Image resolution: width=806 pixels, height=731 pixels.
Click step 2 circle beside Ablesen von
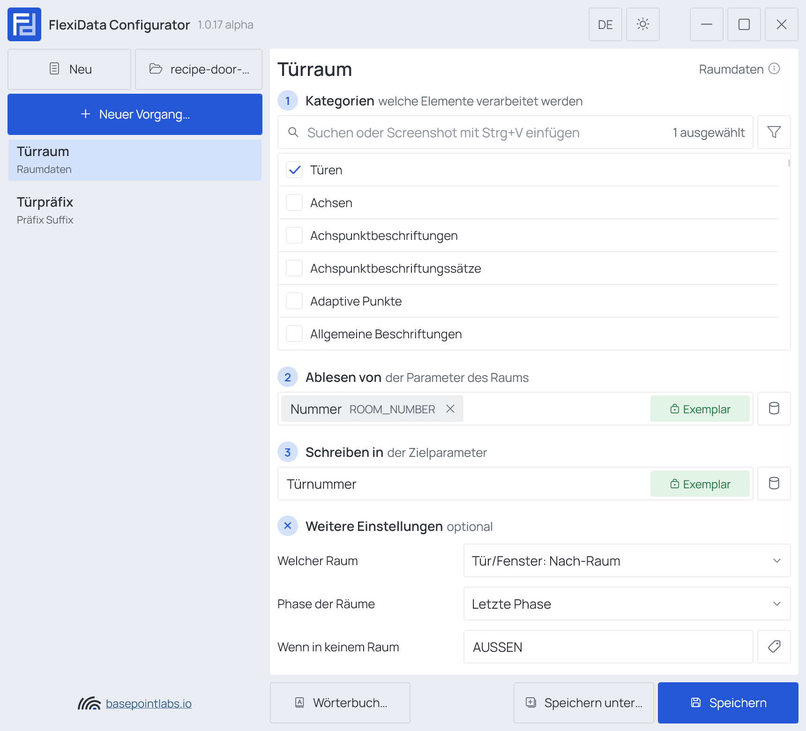click(x=288, y=377)
